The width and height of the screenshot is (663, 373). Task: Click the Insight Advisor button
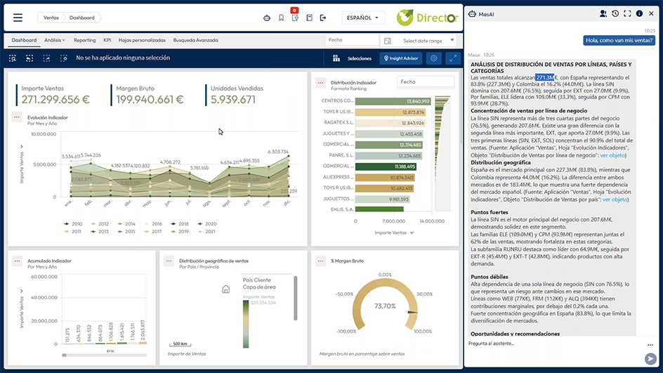pyautogui.click(x=401, y=58)
